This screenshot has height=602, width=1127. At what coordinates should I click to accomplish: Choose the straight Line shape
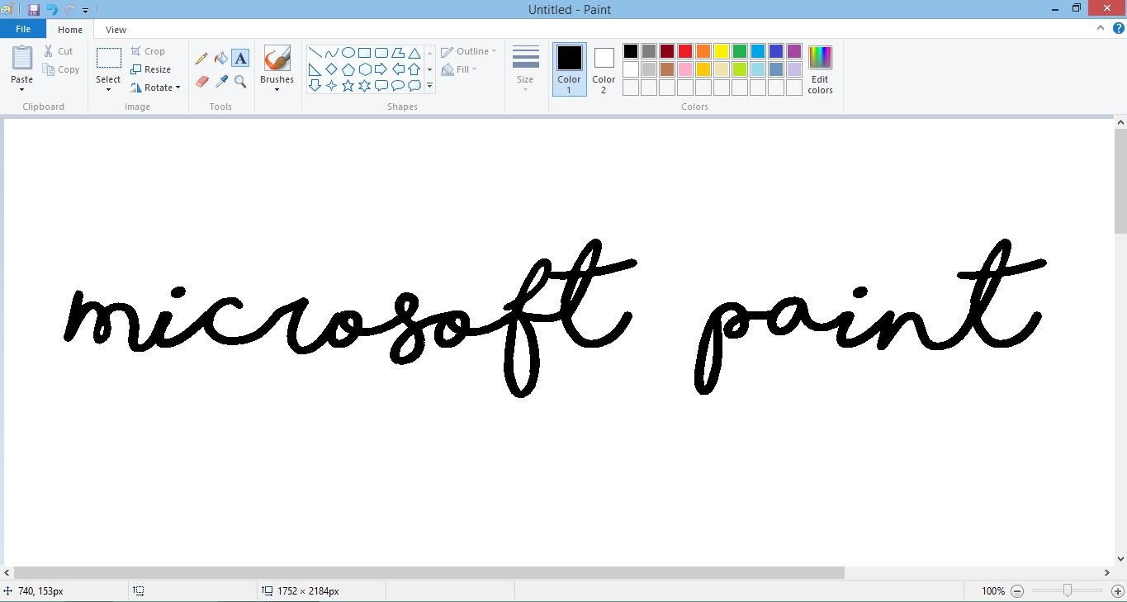click(315, 53)
